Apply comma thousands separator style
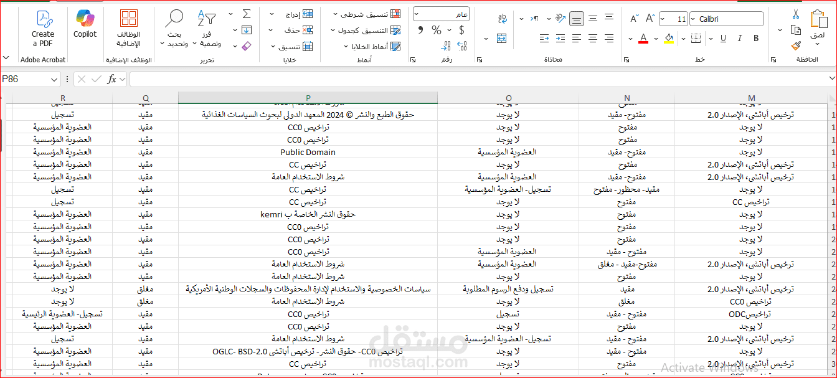 point(420,29)
